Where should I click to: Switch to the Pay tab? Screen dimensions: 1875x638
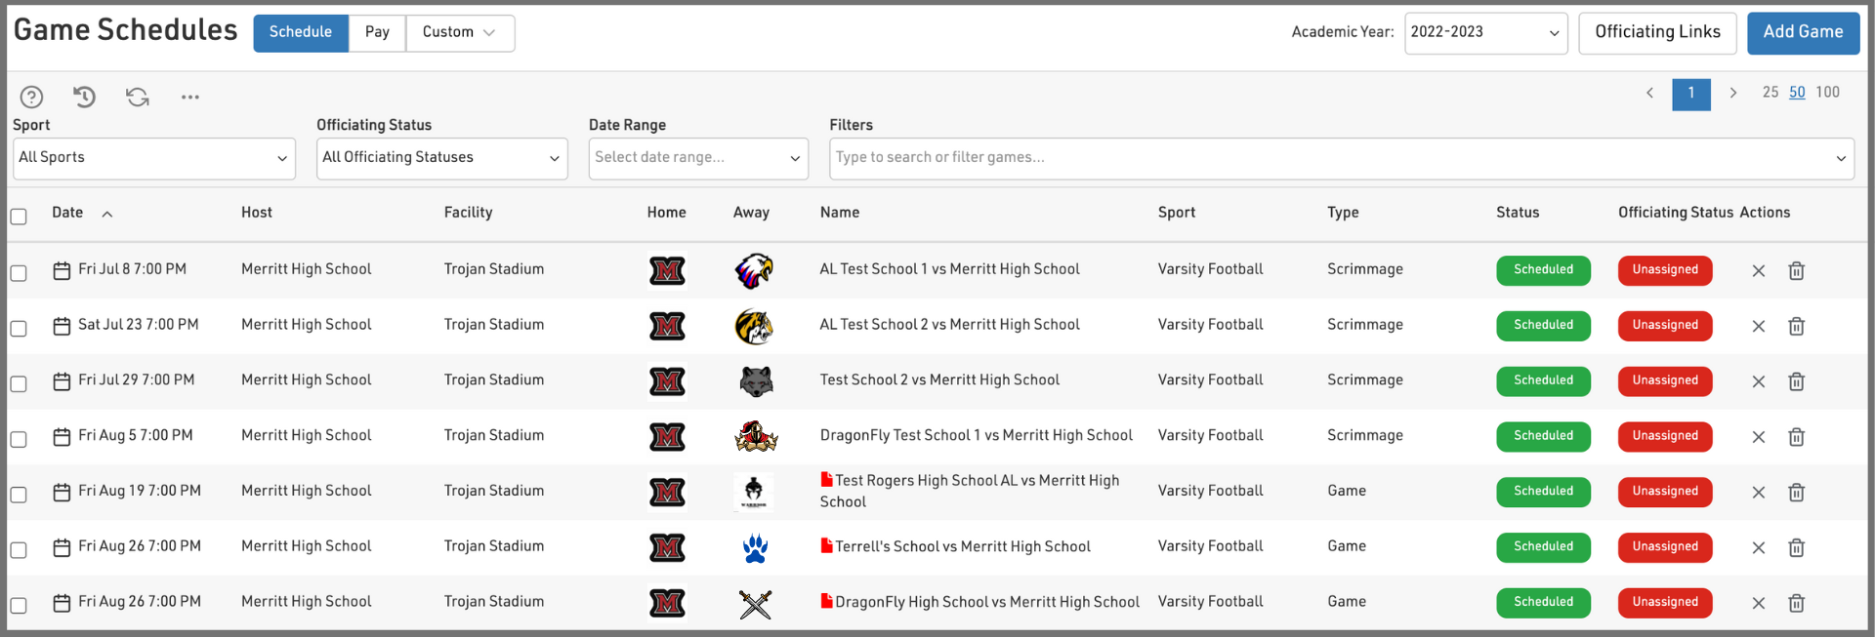click(377, 33)
